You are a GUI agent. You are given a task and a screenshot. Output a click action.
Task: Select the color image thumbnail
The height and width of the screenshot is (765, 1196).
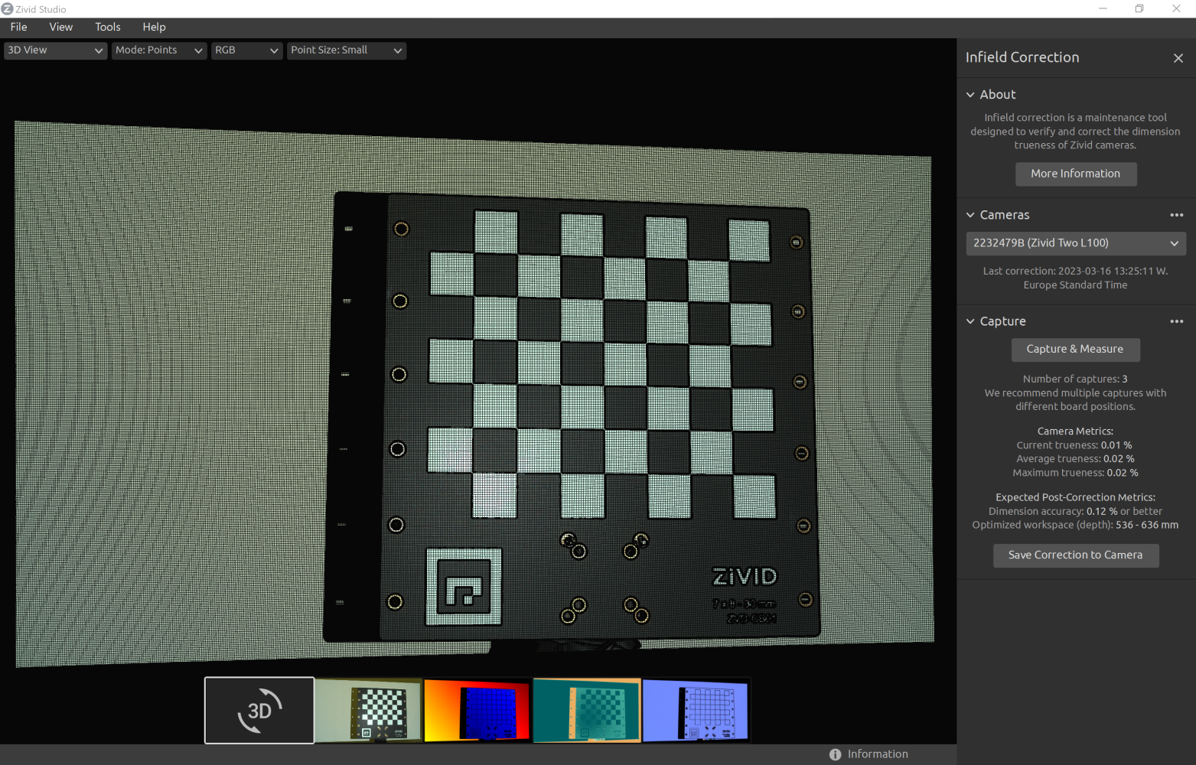click(368, 710)
